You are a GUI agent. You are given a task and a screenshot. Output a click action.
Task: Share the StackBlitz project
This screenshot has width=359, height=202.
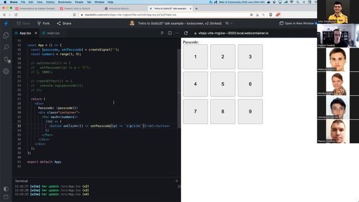(x=64, y=24)
